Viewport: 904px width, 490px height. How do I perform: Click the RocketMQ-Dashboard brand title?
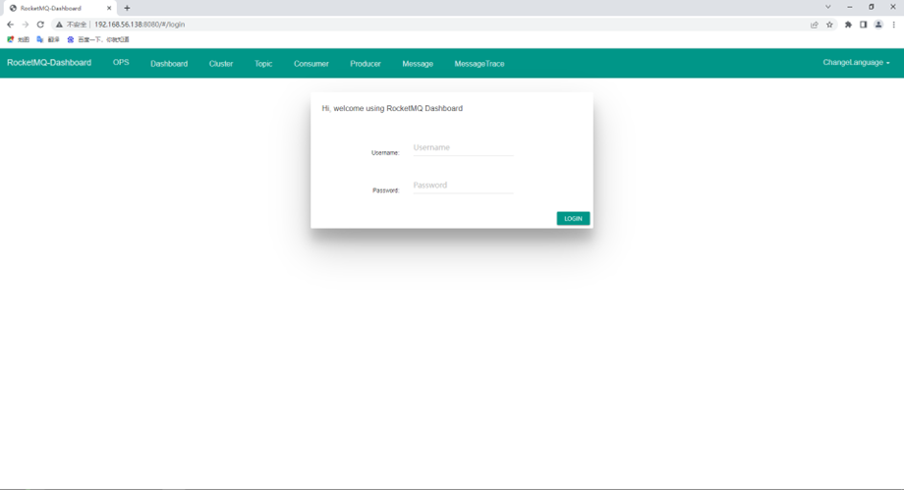[49, 62]
